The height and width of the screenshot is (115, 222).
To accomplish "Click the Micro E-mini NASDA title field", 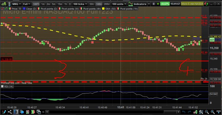I will 192,4.
